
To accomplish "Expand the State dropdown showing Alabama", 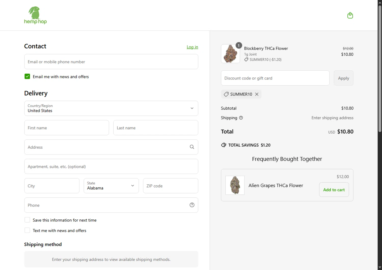I will pos(111,186).
